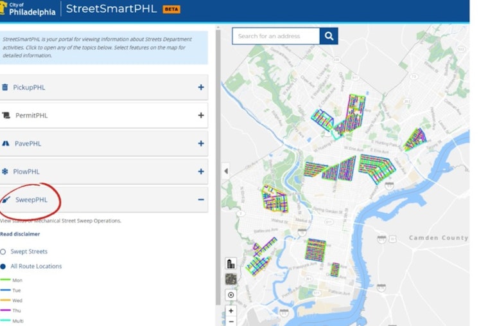
Task: Switch to satellite imagery basemap
Action: pos(231,279)
